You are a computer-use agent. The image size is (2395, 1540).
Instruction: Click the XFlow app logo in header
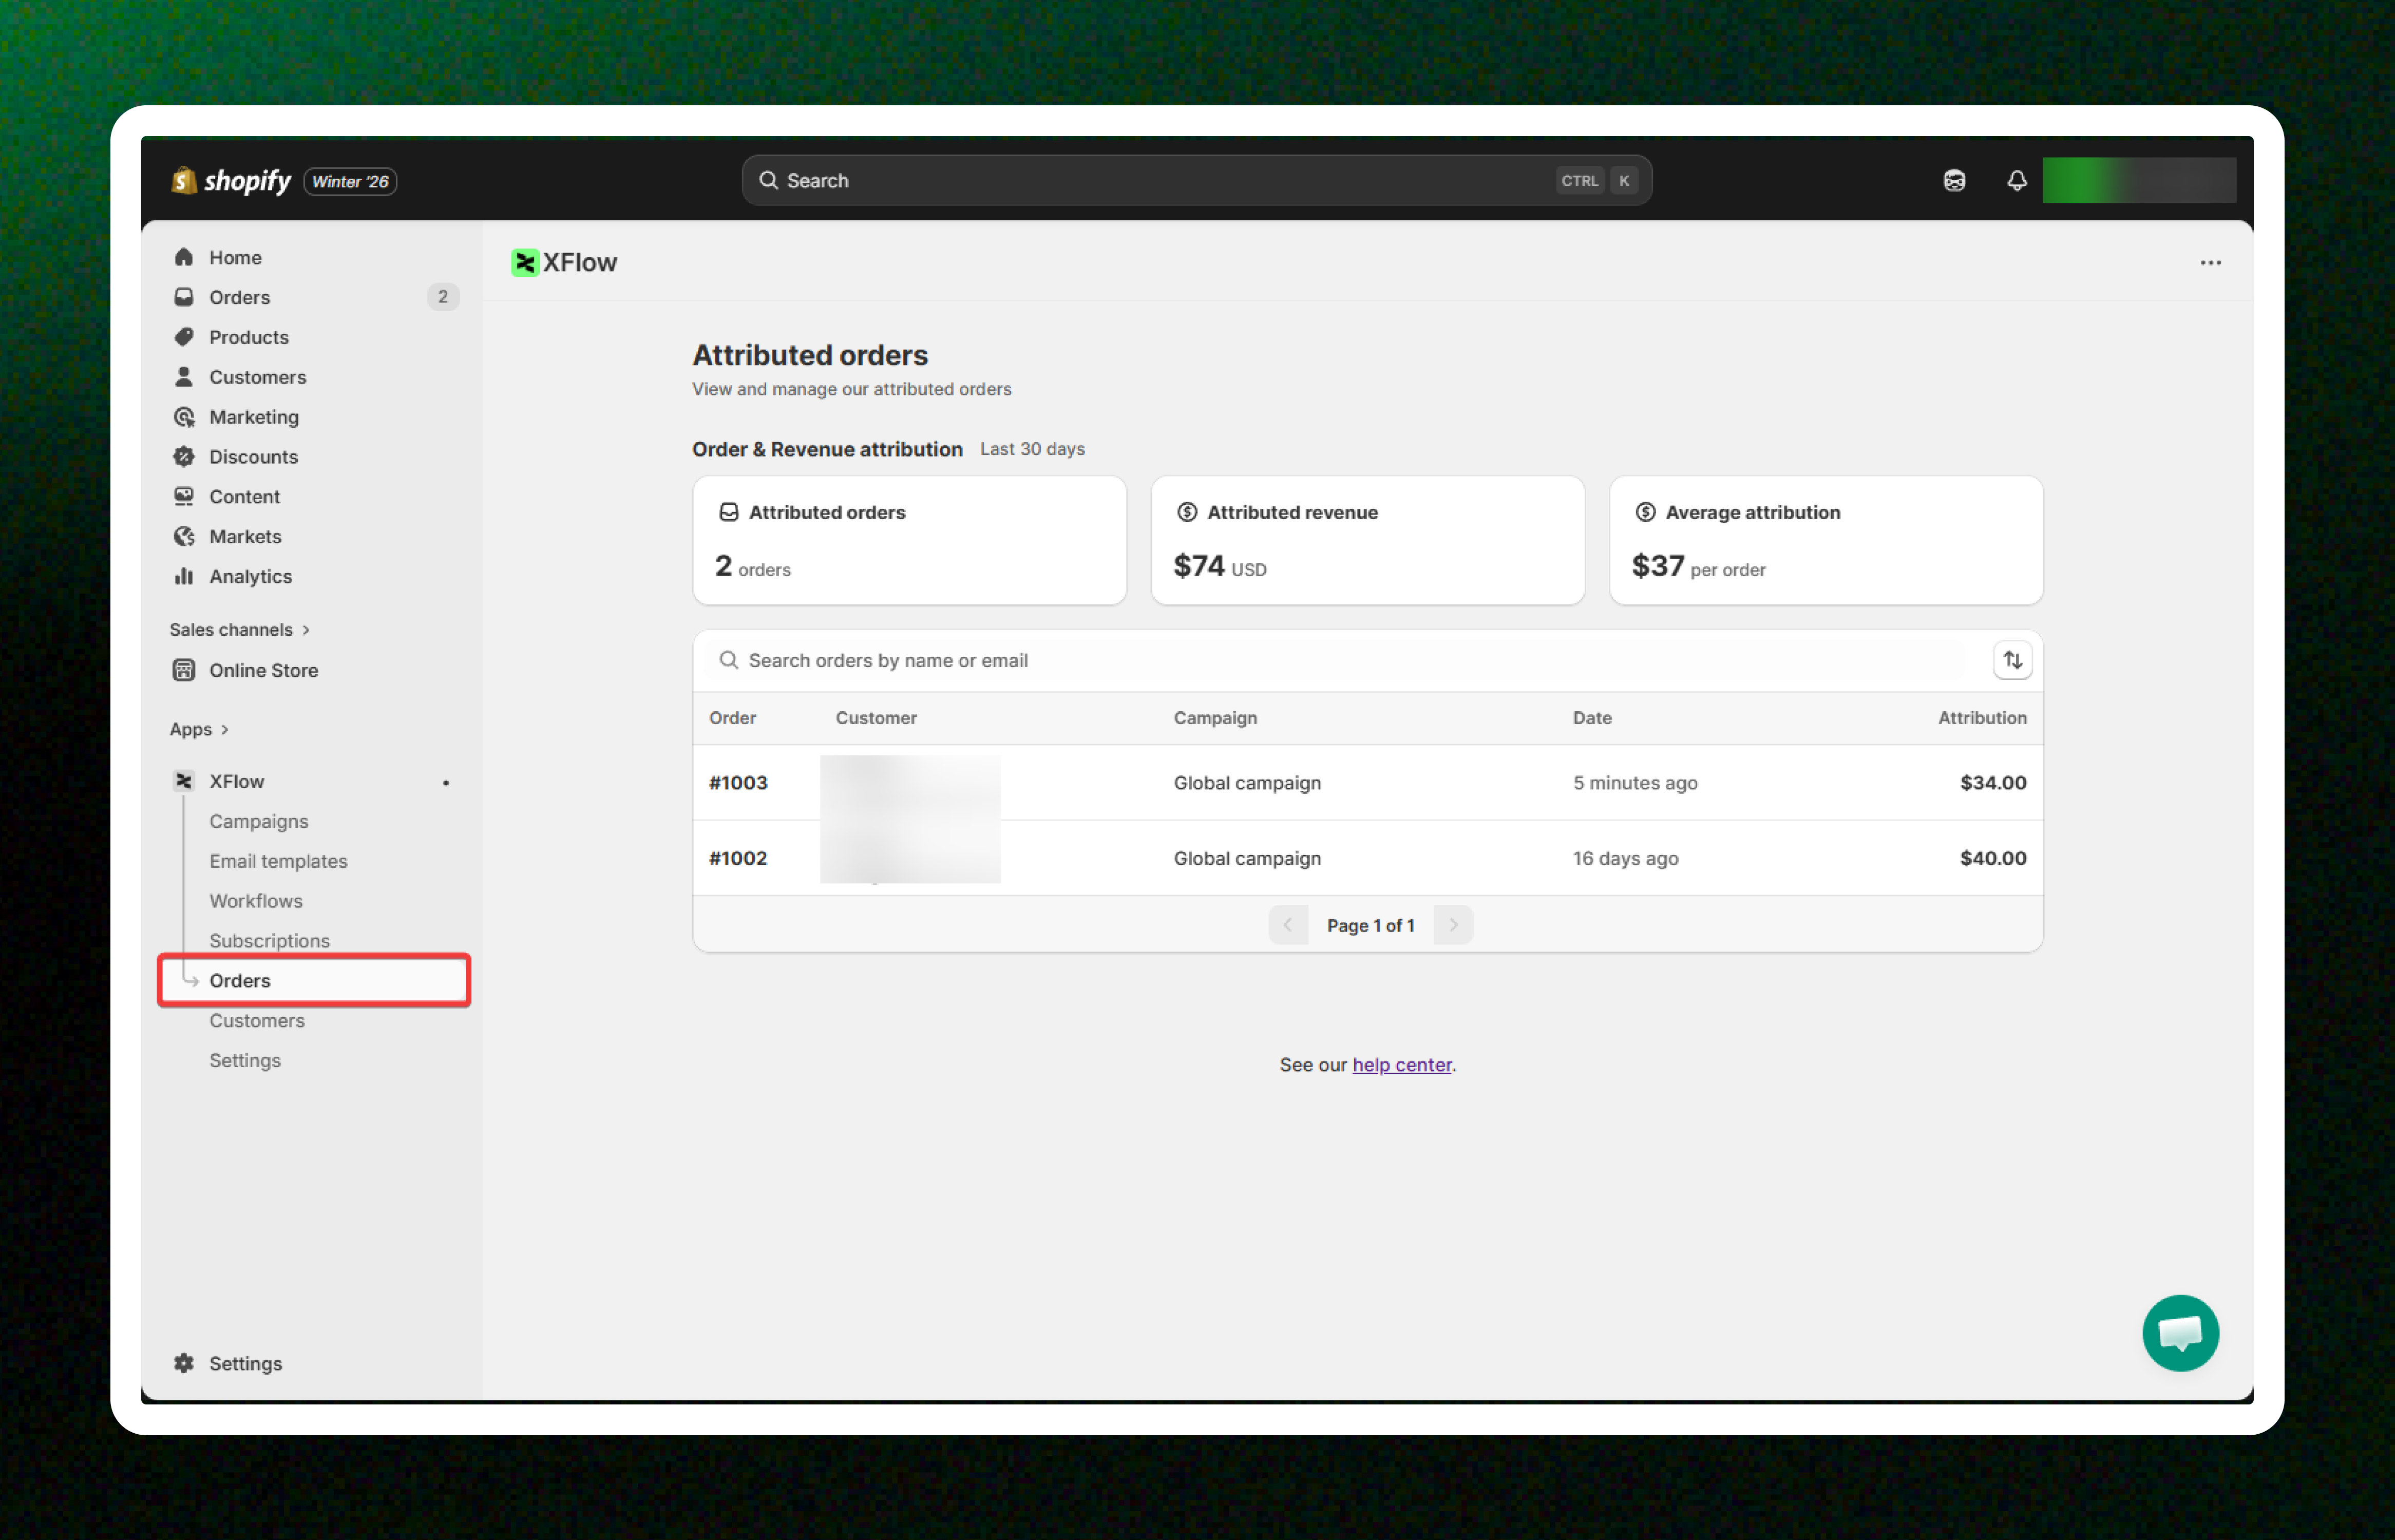[525, 262]
